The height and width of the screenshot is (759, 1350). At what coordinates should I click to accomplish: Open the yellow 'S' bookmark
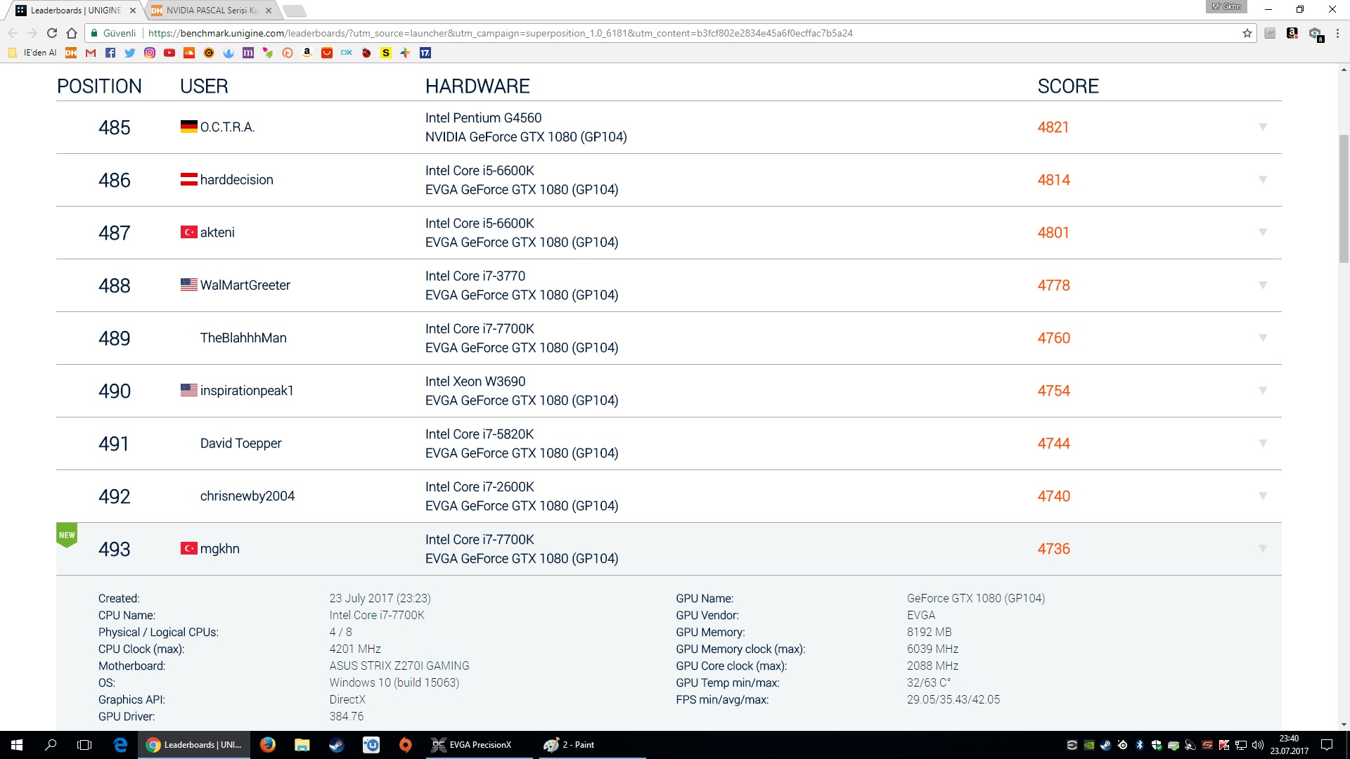386,53
